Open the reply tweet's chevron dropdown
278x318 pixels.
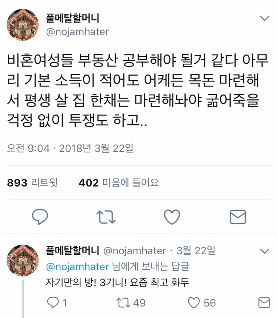(265, 251)
